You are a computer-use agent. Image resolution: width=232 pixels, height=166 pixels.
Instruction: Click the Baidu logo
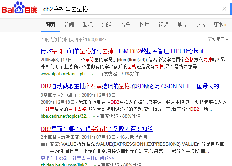[x=19, y=8]
